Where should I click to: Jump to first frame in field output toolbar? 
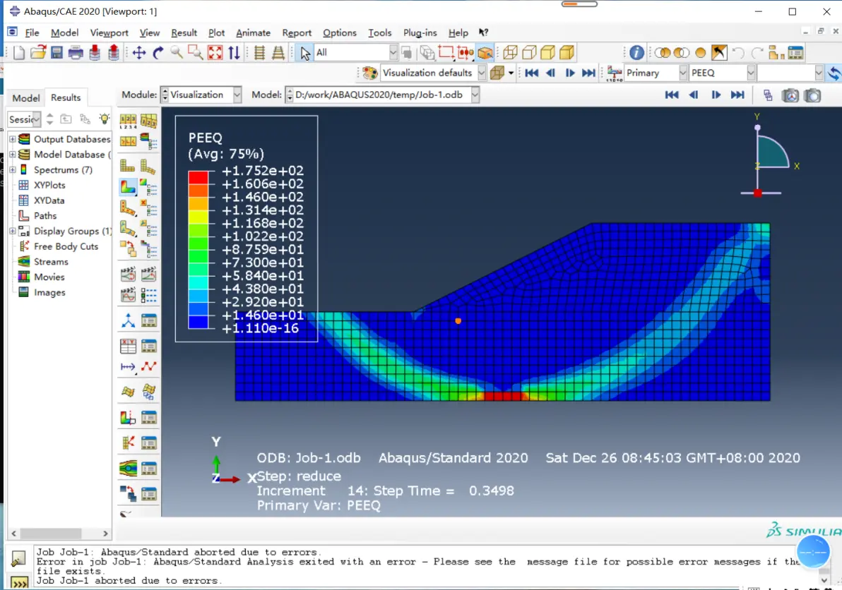532,73
